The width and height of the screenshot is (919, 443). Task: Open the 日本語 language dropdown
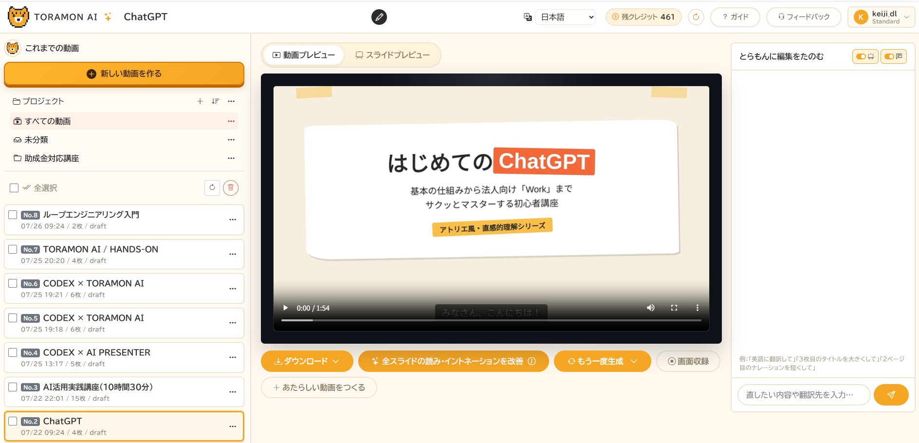pos(565,17)
